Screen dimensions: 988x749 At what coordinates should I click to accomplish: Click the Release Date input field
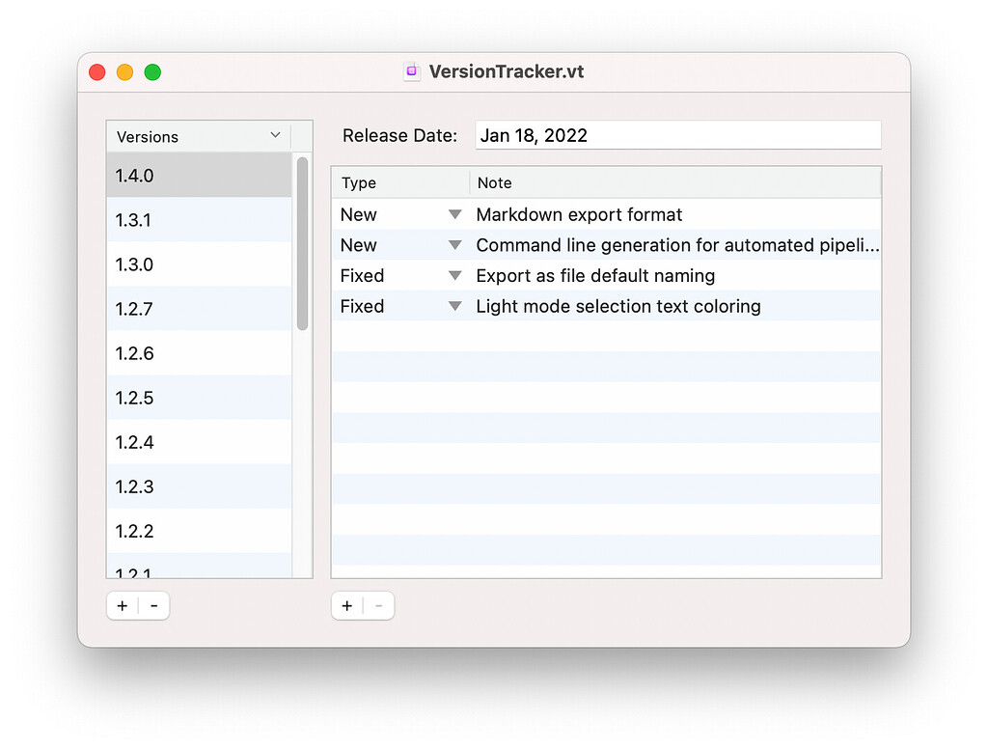[x=675, y=135]
